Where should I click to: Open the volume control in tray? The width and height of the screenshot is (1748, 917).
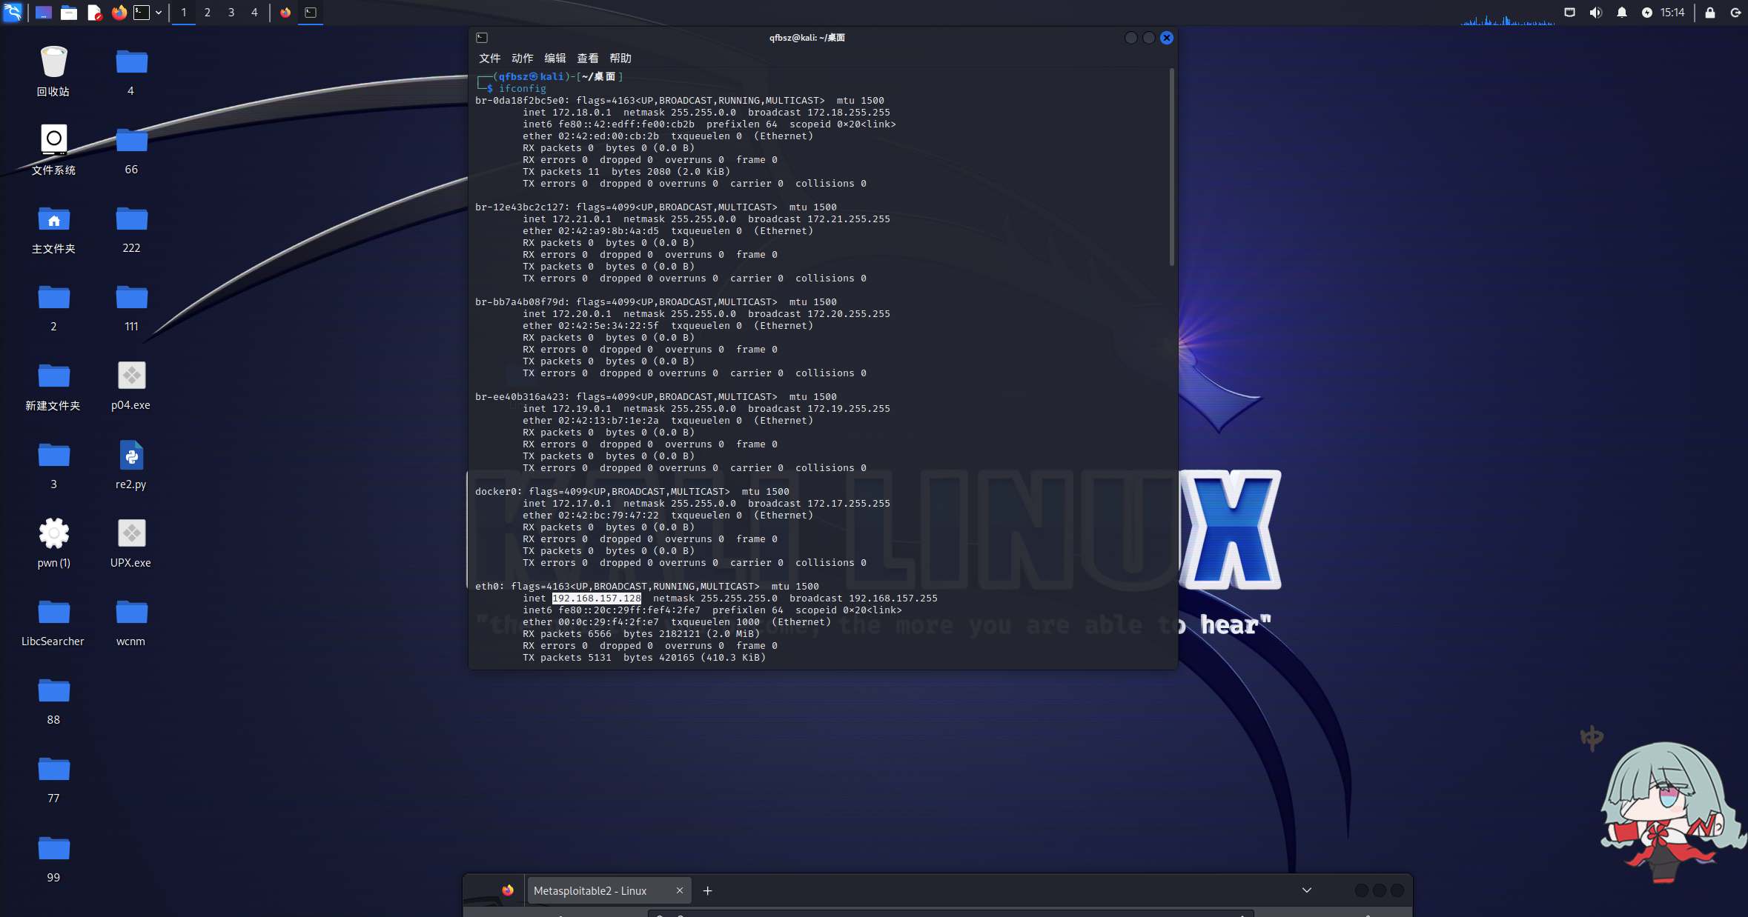(1596, 13)
